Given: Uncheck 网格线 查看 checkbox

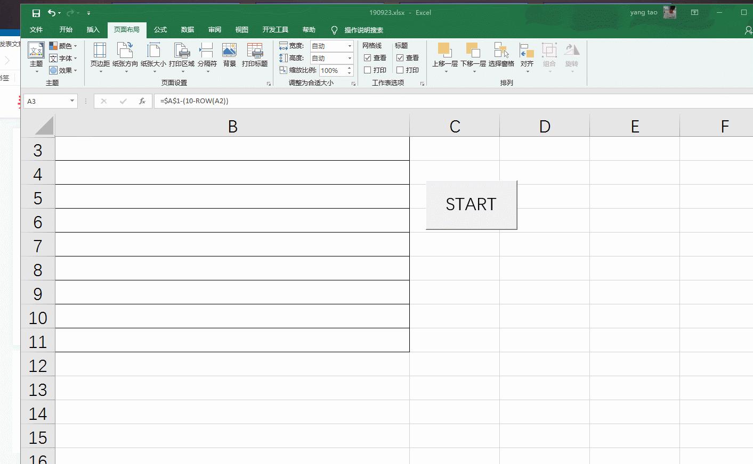Looking at the screenshot, I should 367,57.
